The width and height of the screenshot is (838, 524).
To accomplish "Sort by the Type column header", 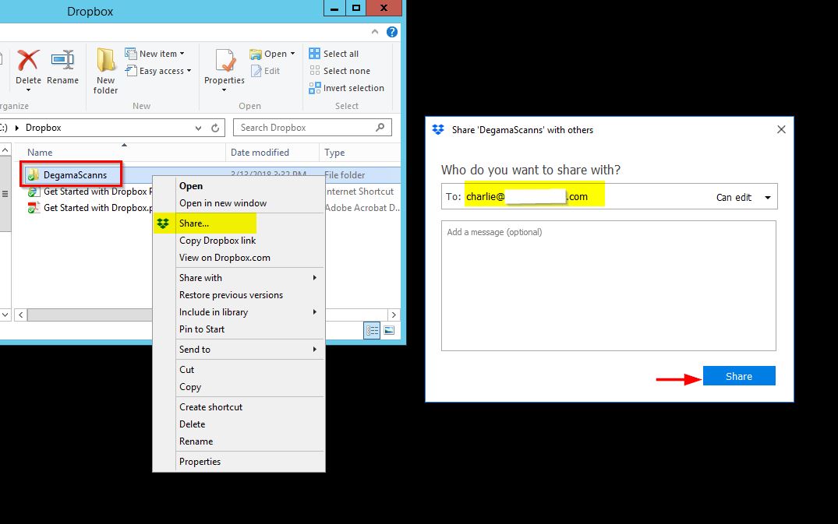I will point(359,152).
